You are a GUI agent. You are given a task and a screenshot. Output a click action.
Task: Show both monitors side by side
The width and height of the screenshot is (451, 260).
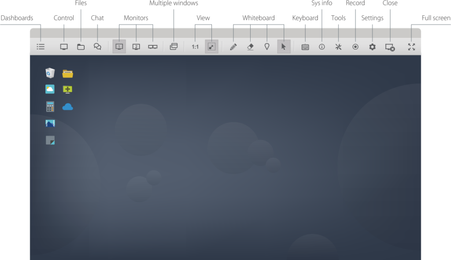[153, 47]
